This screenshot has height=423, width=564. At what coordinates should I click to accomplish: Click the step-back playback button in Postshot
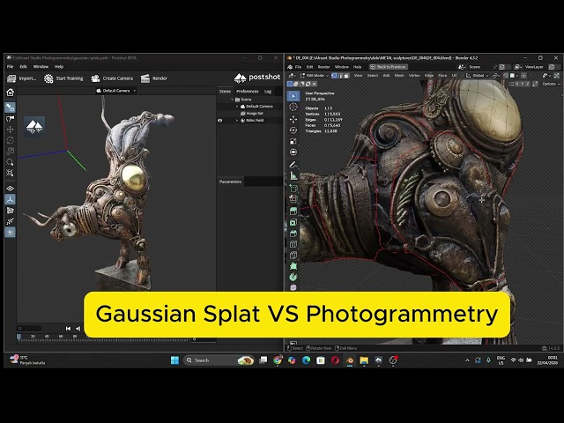[x=78, y=329]
